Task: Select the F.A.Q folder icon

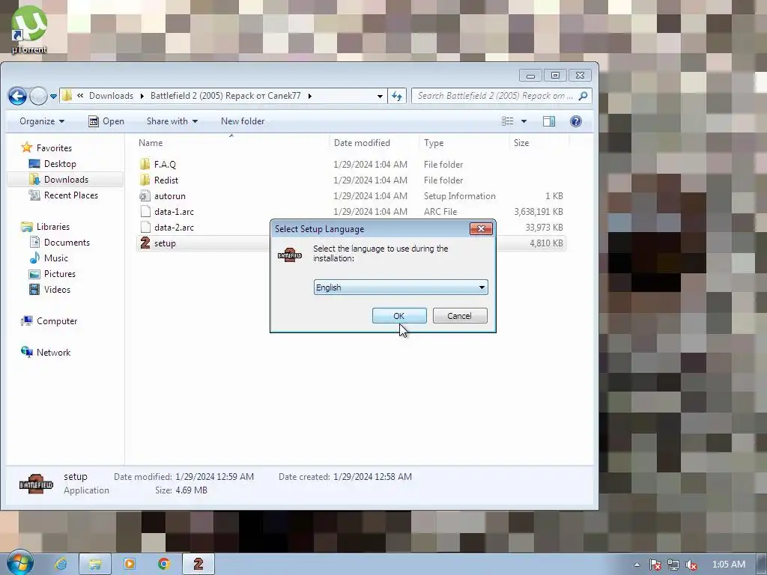Action: point(145,164)
